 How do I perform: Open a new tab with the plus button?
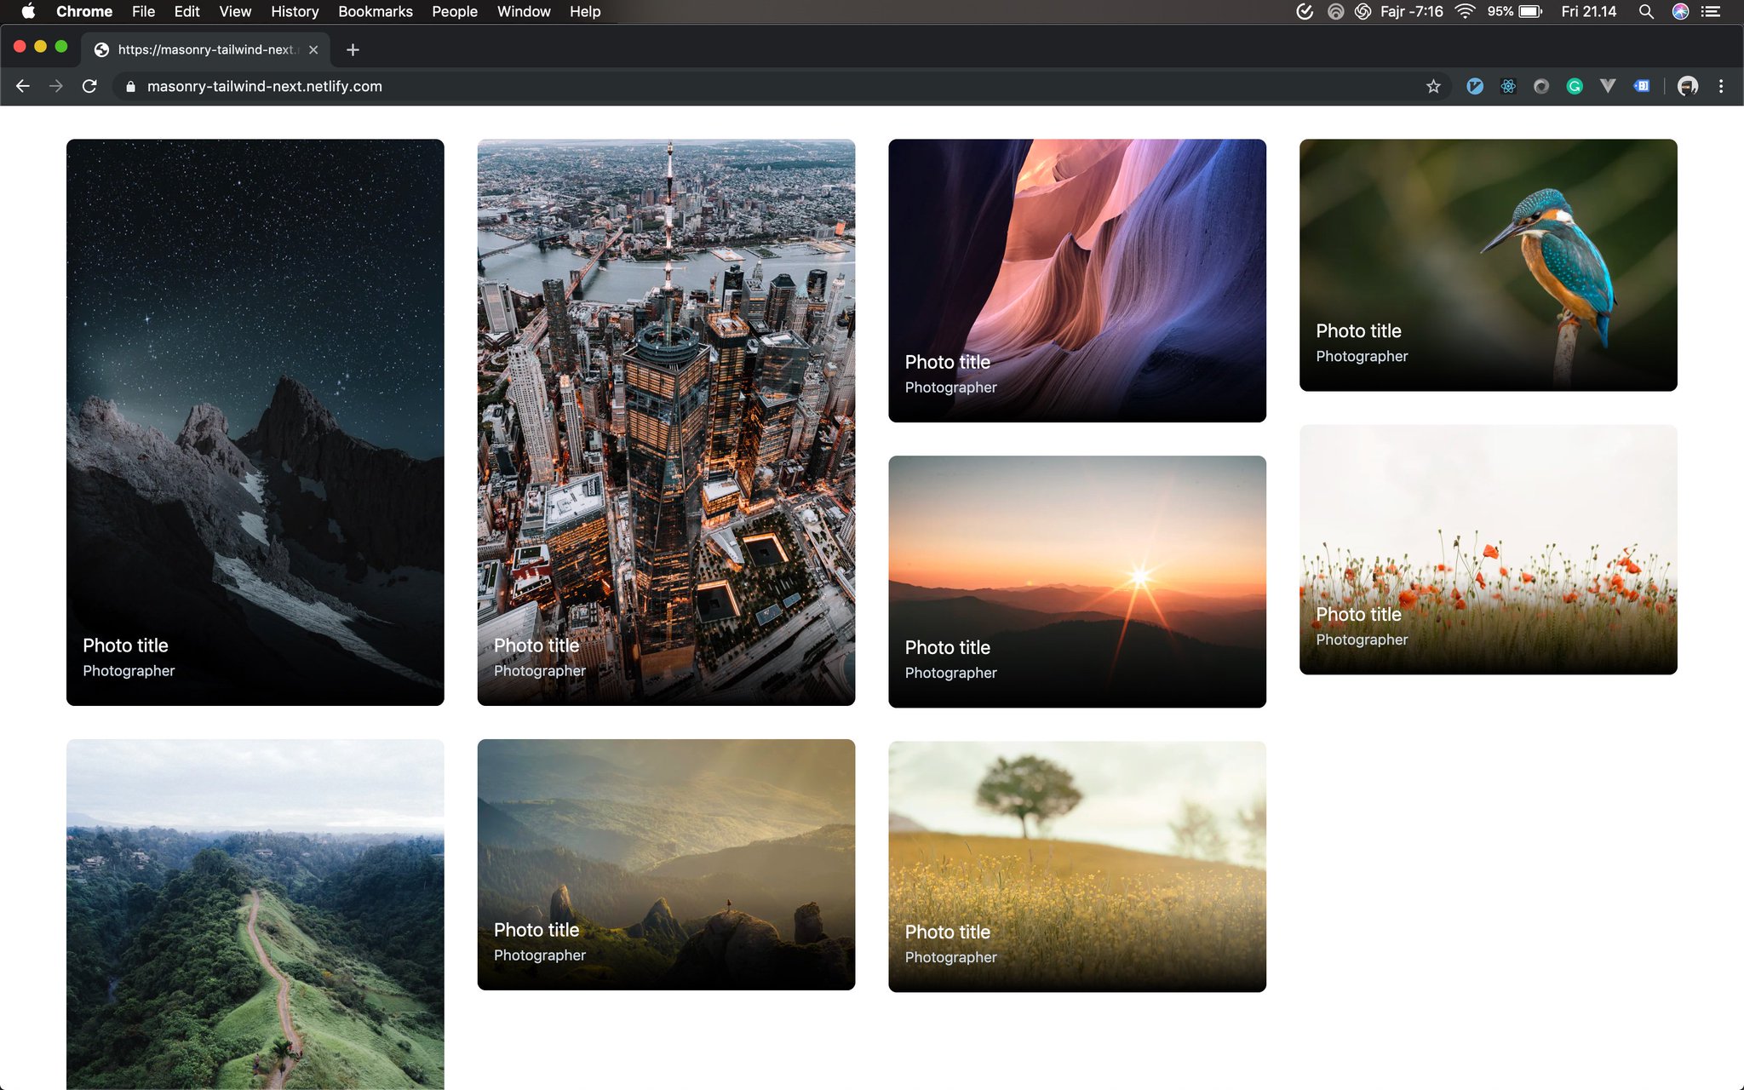pos(353,49)
